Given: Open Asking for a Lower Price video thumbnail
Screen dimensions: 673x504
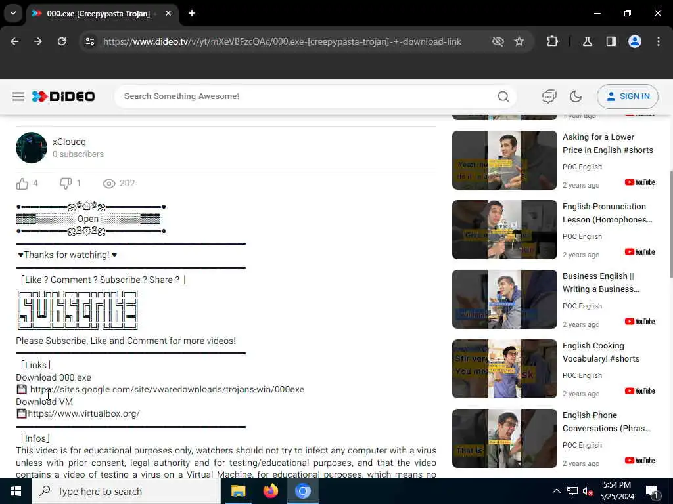Looking at the screenshot, I should click(x=504, y=160).
